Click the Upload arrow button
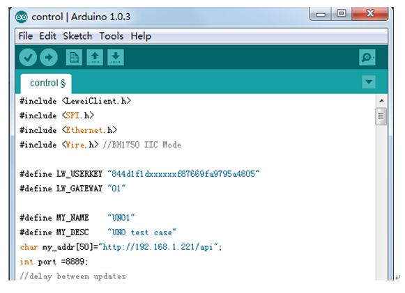 coord(49,57)
